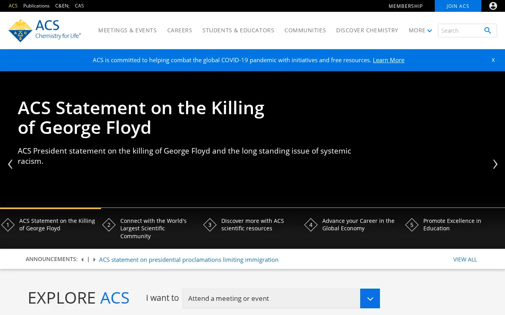Open Membership link
The height and width of the screenshot is (315, 505).
click(x=406, y=6)
